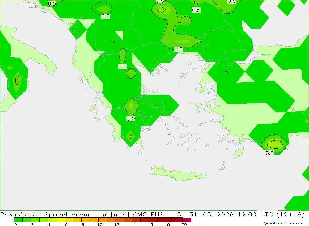This screenshot has width=309, height=226.
Task: Click the legend number label 14
Action: [133, 224]
